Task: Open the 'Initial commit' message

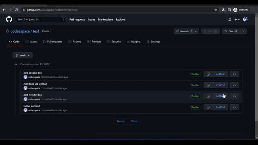Action: (x=32, y=106)
